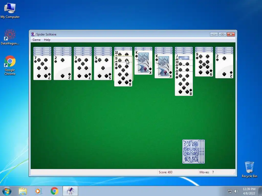Select the Jack of spades card

(184, 57)
